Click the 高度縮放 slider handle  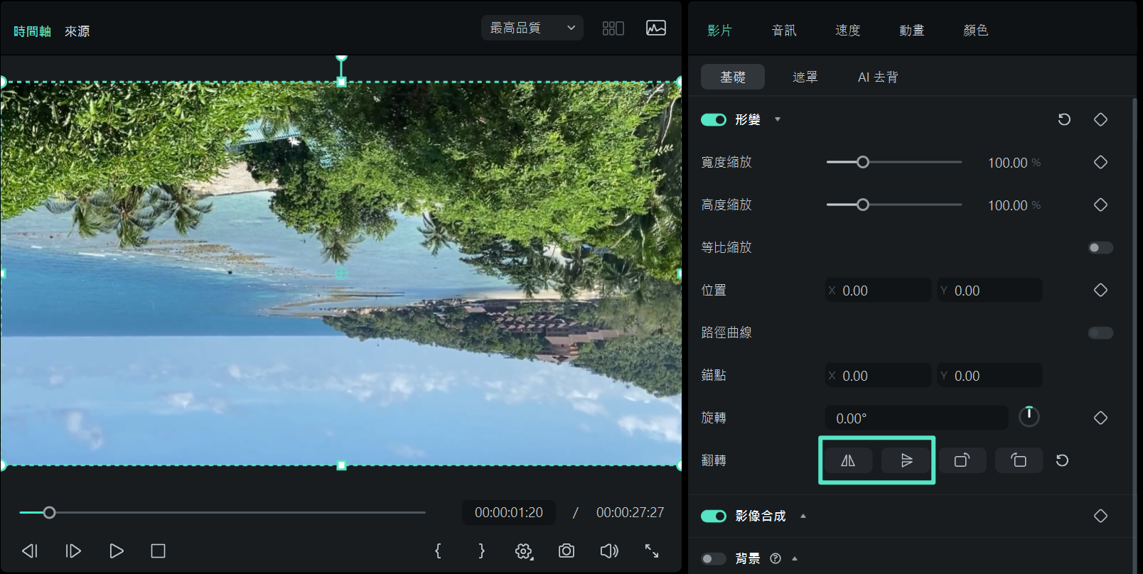pyautogui.click(x=863, y=205)
